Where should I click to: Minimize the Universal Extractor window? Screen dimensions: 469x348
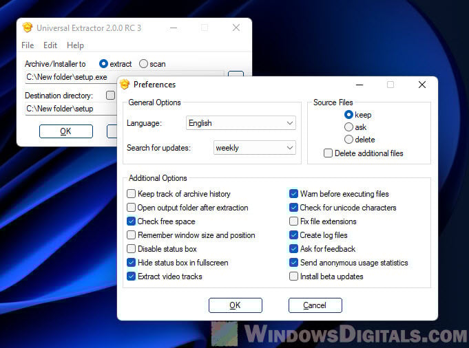[x=174, y=28]
